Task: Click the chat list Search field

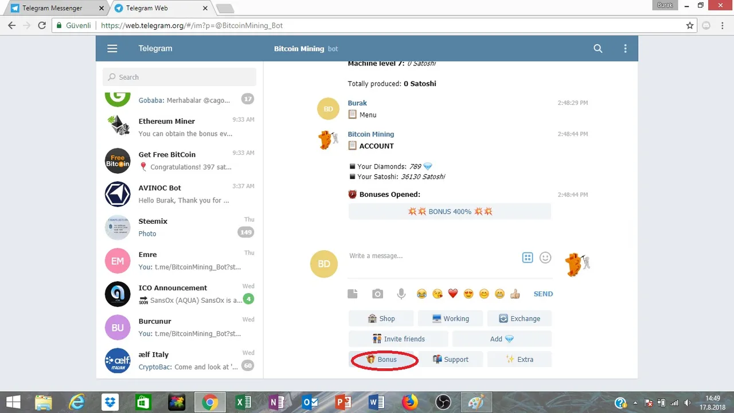Action: click(x=179, y=77)
